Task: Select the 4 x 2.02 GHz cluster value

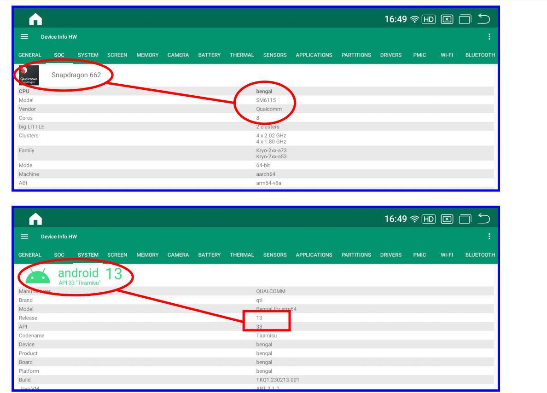Action: 271,136
